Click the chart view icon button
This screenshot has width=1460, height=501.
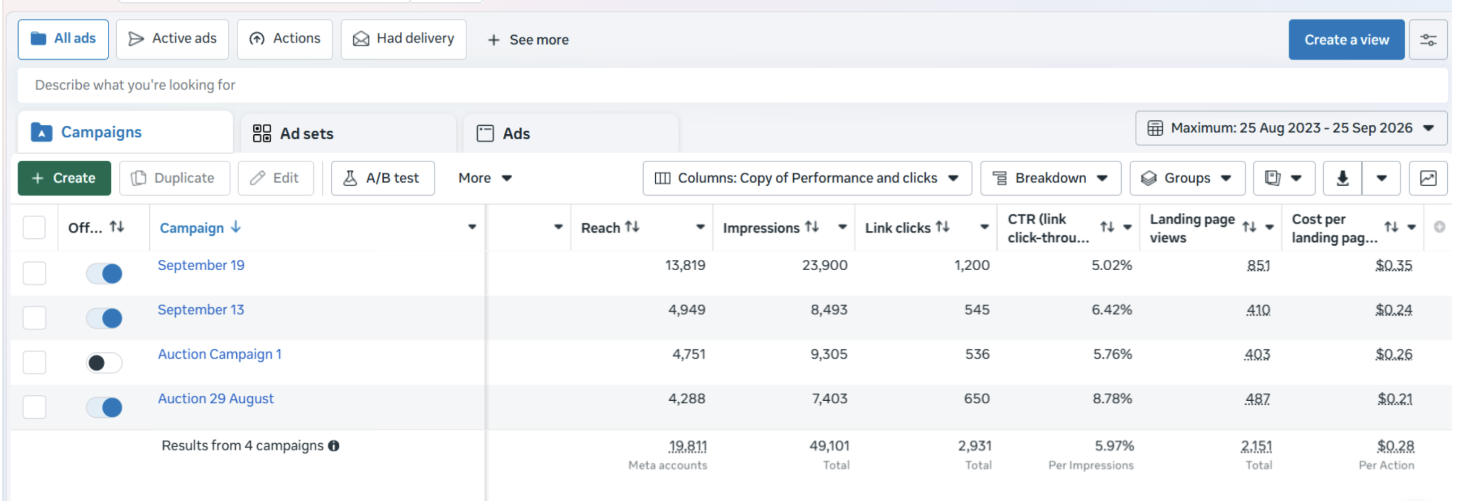[x=1428, y=178]
